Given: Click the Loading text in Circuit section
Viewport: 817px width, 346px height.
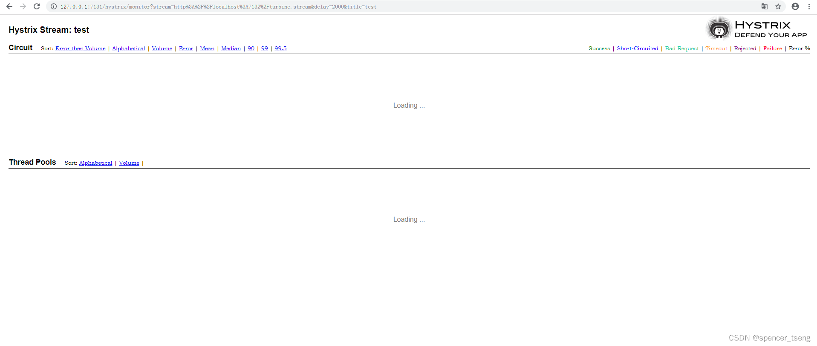Looking at the screenshot, I should pyautogui.click(x=409, y=106).
